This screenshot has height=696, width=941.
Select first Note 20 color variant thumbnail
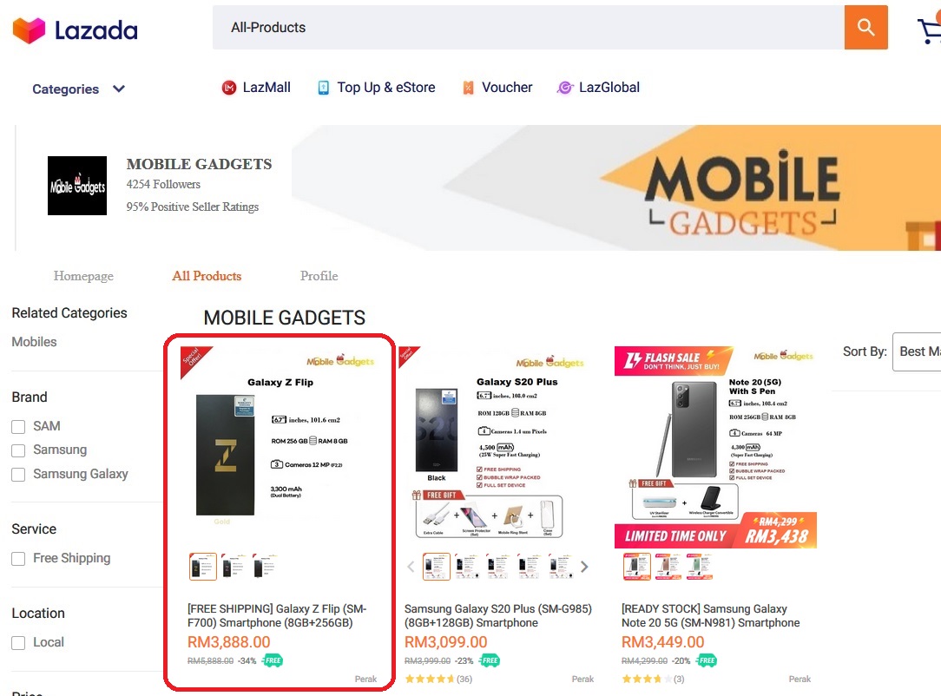pyautogui.click(x=637, y=567)
